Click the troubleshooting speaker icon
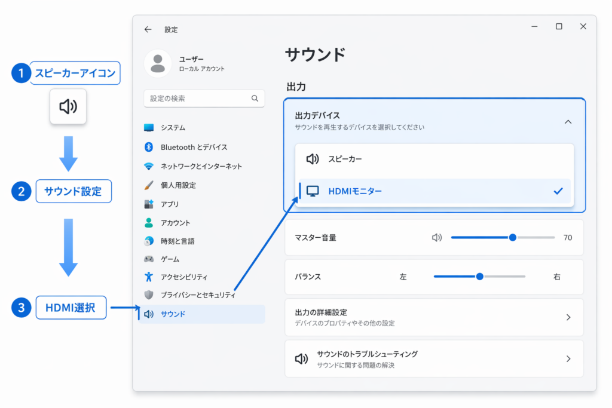The height and width of the screenshot is (408, 612). (301, 359)
